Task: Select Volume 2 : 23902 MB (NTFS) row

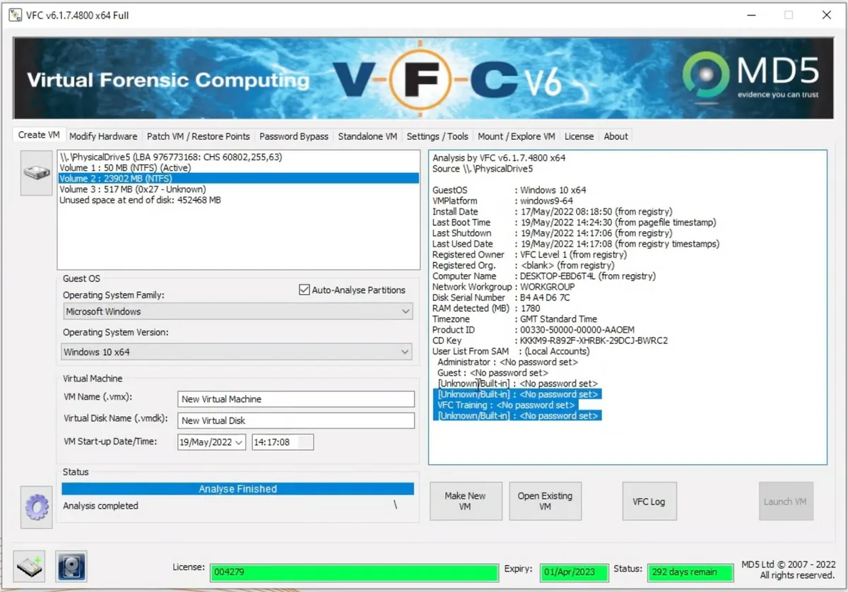Action: [238, 179]
